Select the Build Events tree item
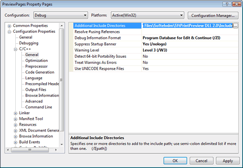The width and height of the screenshot is (243, 168). click(x=30, y=142)
